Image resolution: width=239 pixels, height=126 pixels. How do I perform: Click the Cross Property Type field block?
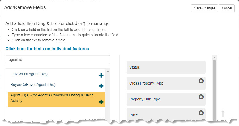166,83
